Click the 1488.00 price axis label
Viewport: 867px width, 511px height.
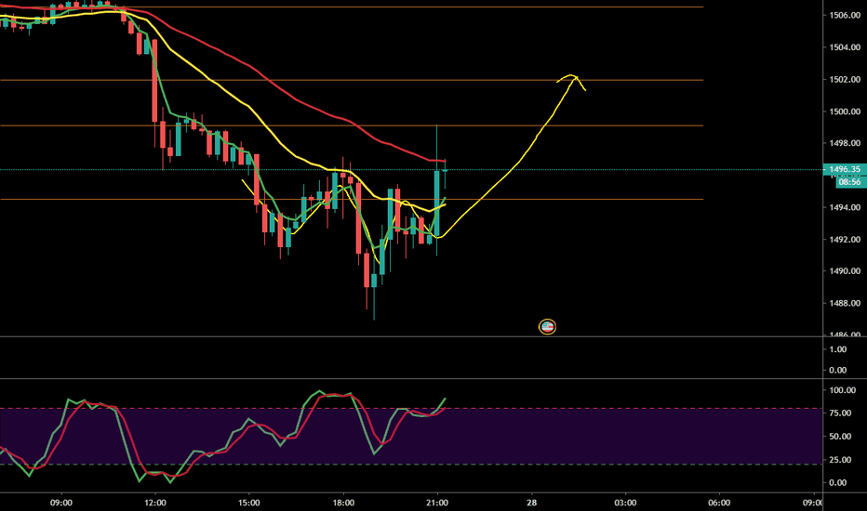point(845,303)
